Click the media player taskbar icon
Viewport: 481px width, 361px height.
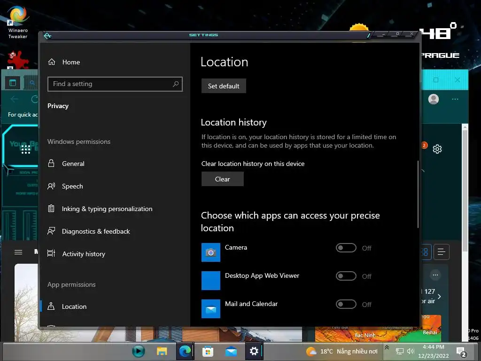pos(139,351)
